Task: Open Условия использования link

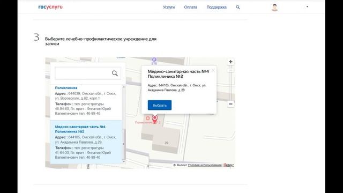Action: coord(205,165)
